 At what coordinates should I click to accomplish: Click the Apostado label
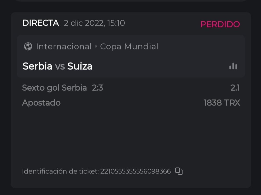(41, 103)
